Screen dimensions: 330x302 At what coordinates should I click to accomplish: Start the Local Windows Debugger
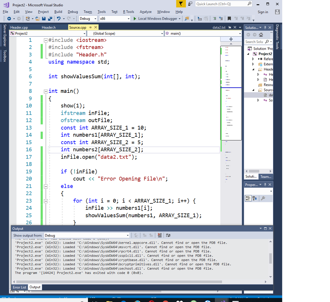coord(157,19)
